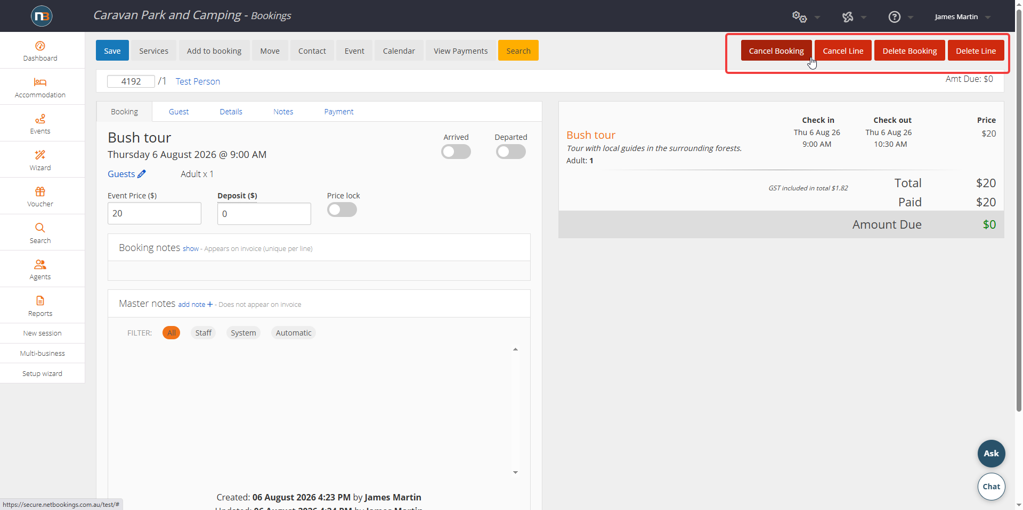Open the Test Person guest link
This screenshot has height=510, width=1023.
[x=198, y=81]
